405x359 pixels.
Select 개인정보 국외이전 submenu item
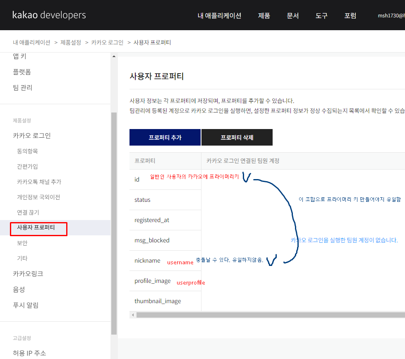point(38,197)
